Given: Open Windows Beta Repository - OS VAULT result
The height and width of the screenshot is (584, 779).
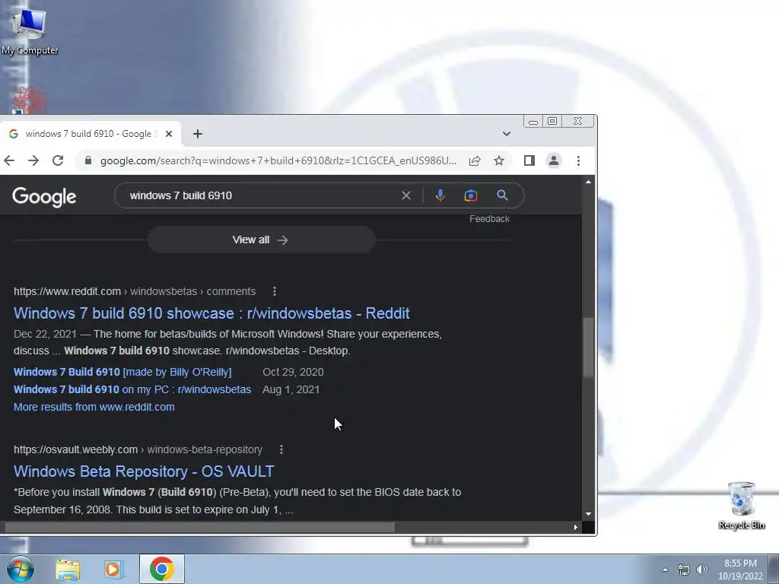Looking at the screenshot, I should coord(144,471).
